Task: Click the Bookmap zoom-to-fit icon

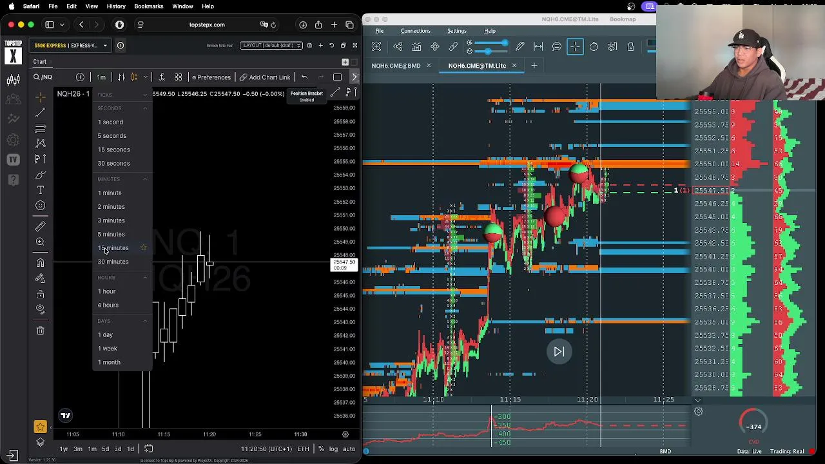Action: (376, 46)
